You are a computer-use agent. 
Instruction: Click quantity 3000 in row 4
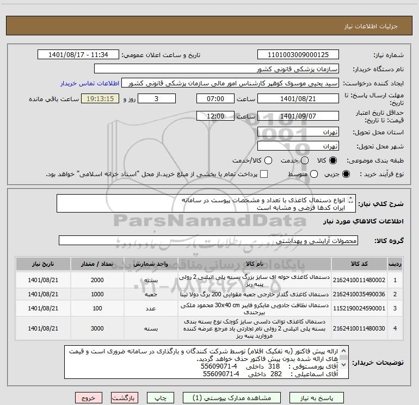click(x=97, y=328)
